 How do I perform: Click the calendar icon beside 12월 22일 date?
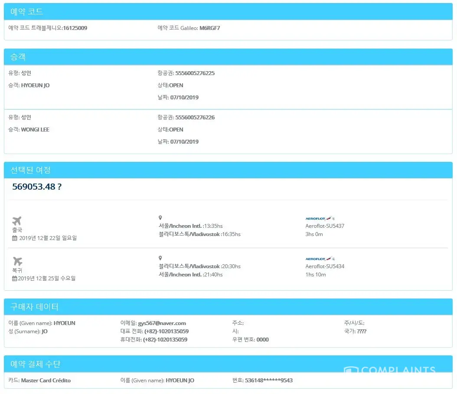click(x=15, y=238)
